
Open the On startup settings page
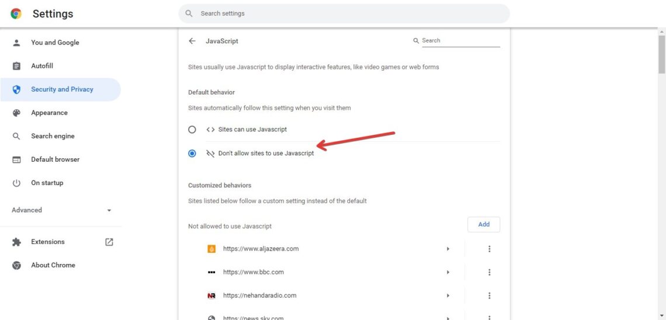coord(47,183)
